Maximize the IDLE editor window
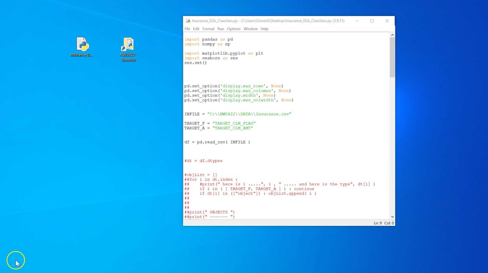Image resolution: width=488 pixels, height=273 pixels. pos(372,21)
